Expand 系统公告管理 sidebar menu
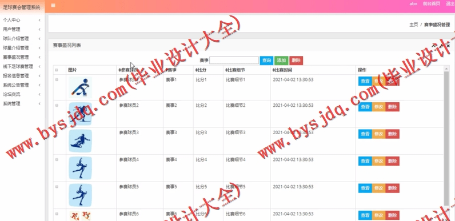Viewport: 455px width, 221px height. 22,85
